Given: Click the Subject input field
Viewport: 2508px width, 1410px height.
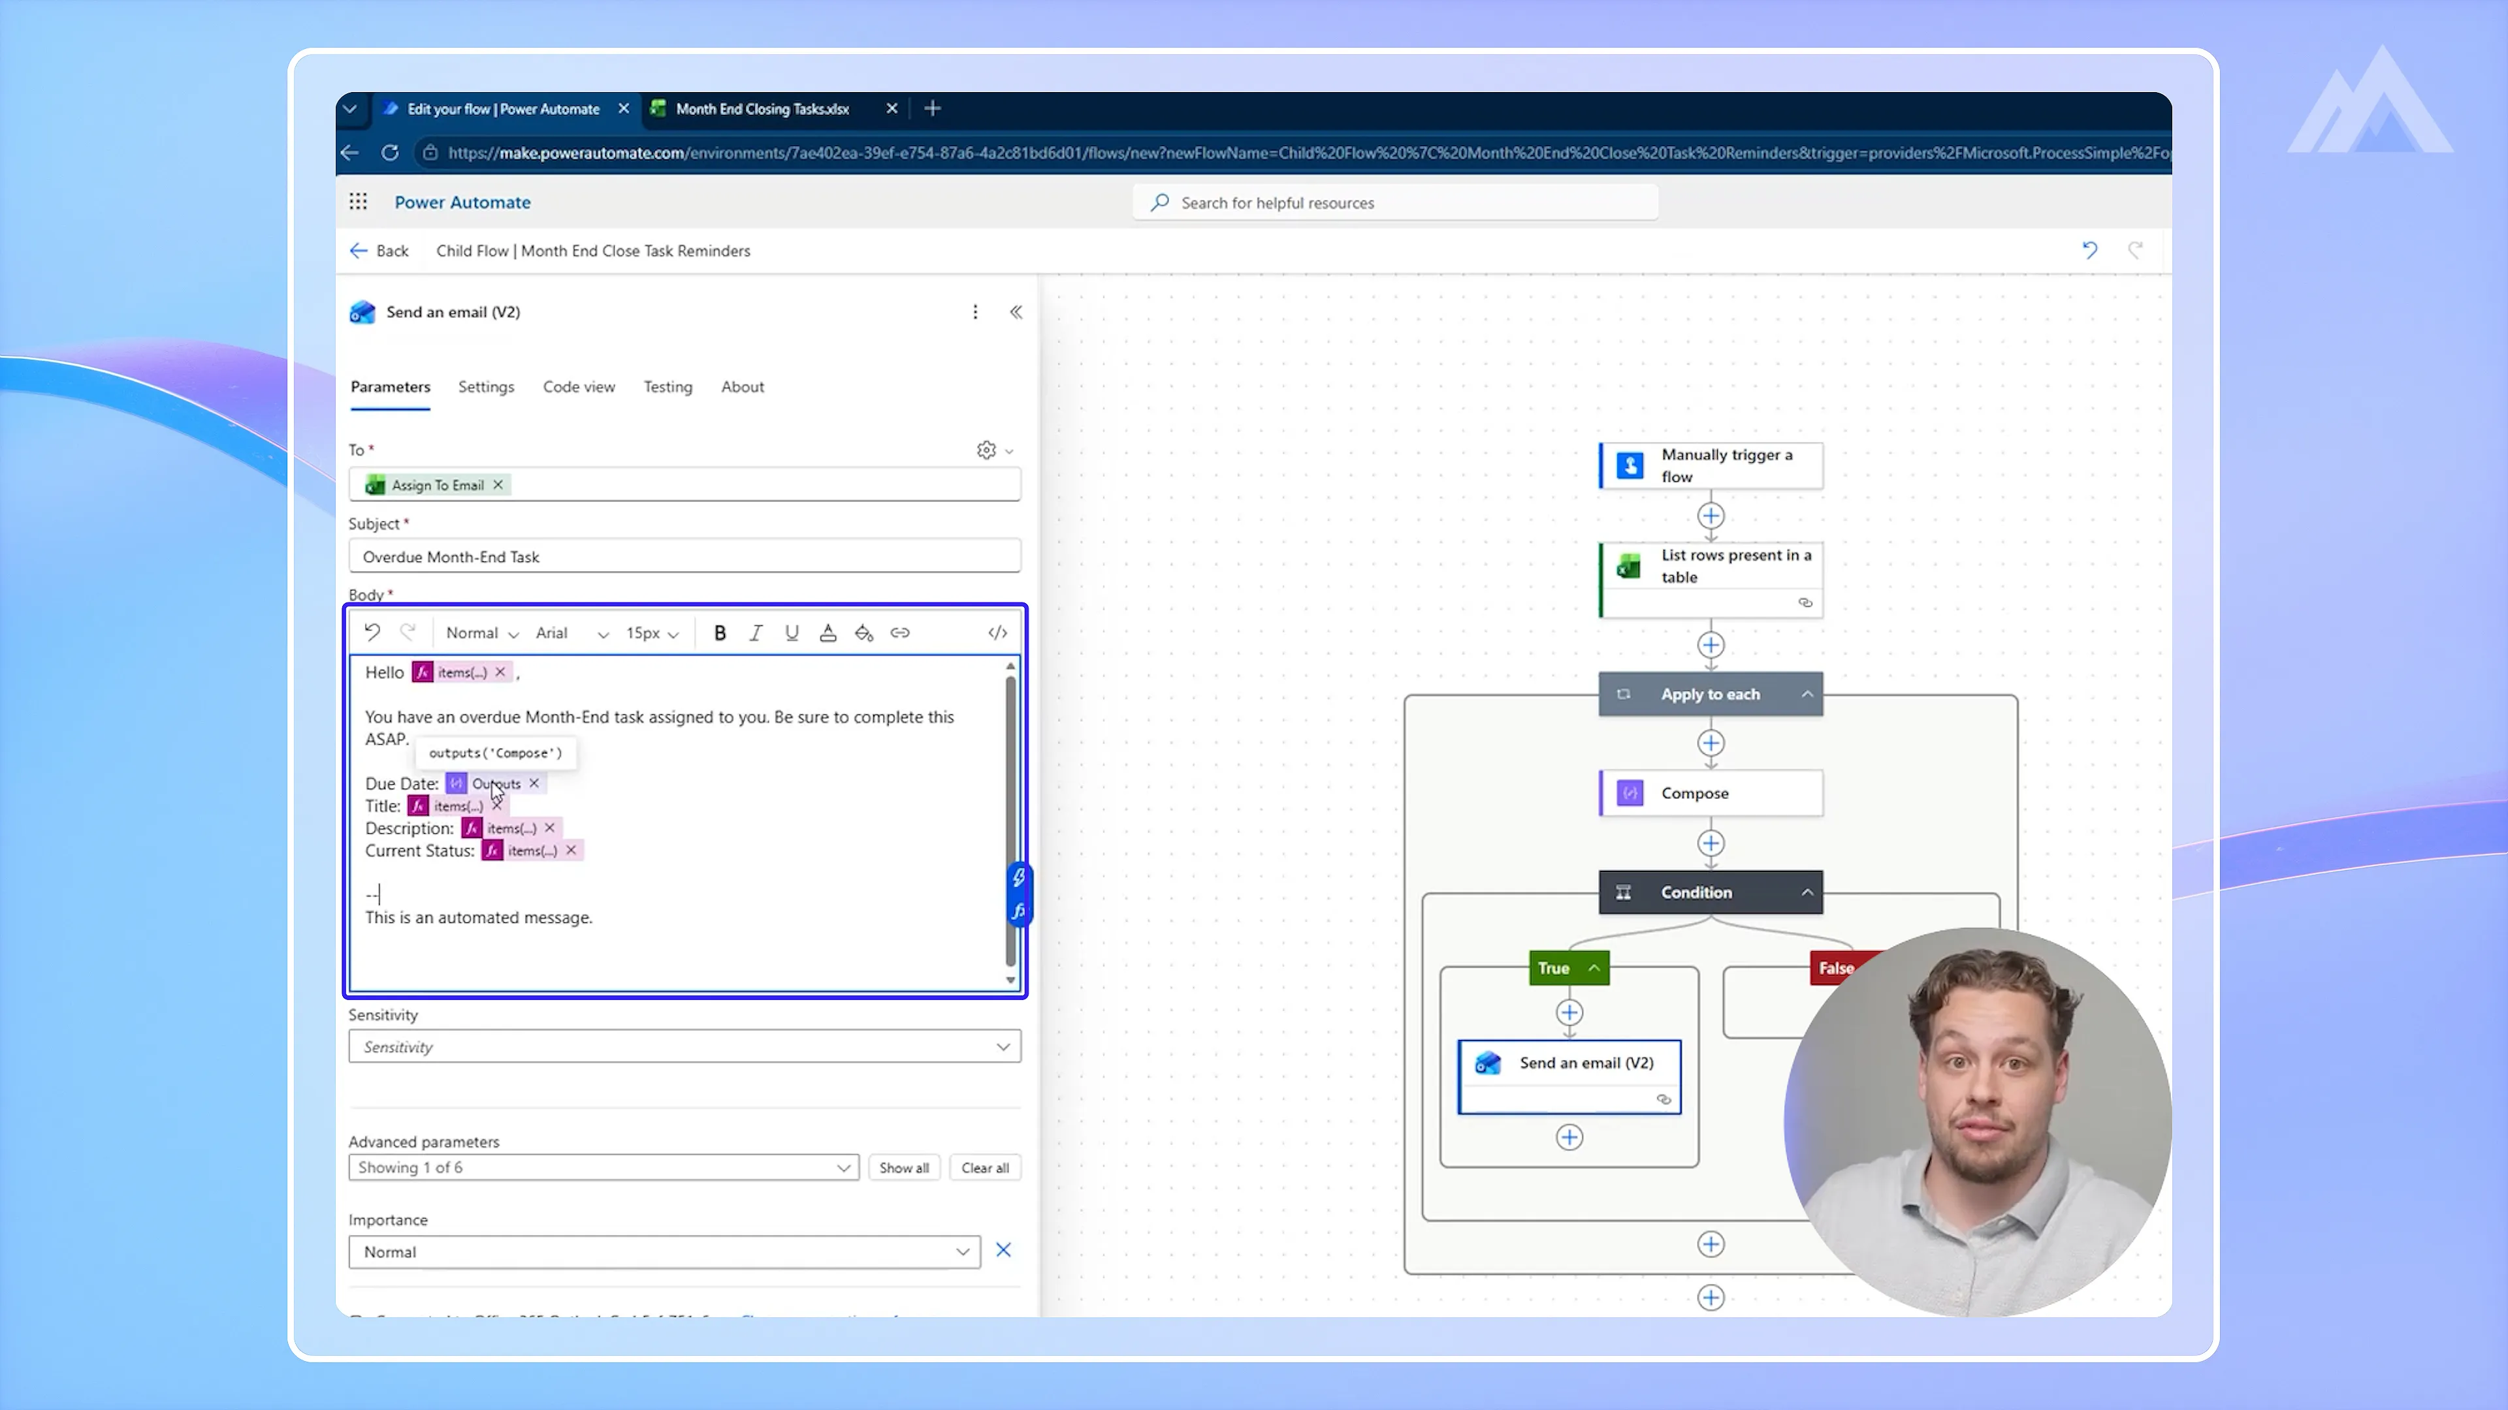Looking at the screenshot, I should (684, 557).
